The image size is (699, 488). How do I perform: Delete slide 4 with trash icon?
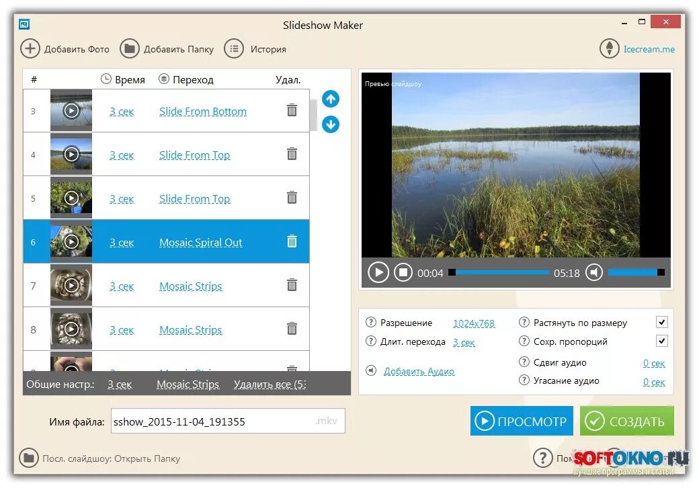292,154
